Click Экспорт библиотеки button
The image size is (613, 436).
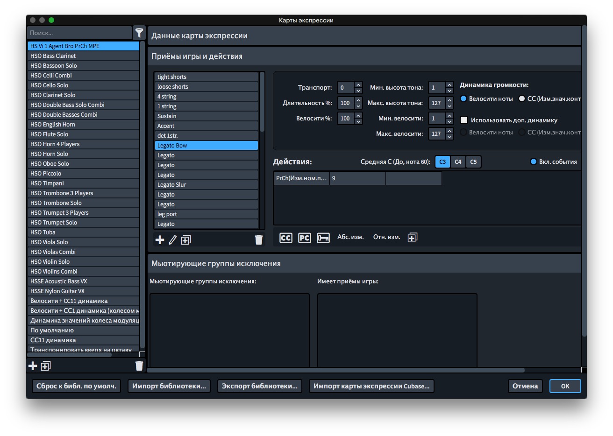point(260,386)
